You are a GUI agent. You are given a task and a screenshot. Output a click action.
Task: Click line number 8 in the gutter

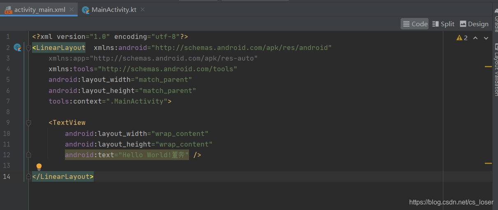[x=8, y=112]
